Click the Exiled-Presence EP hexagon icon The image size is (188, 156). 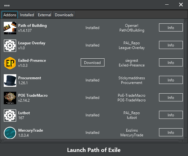(x=10, y=63)
